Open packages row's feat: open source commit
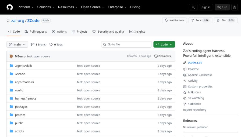 click(x=88, y=106)
